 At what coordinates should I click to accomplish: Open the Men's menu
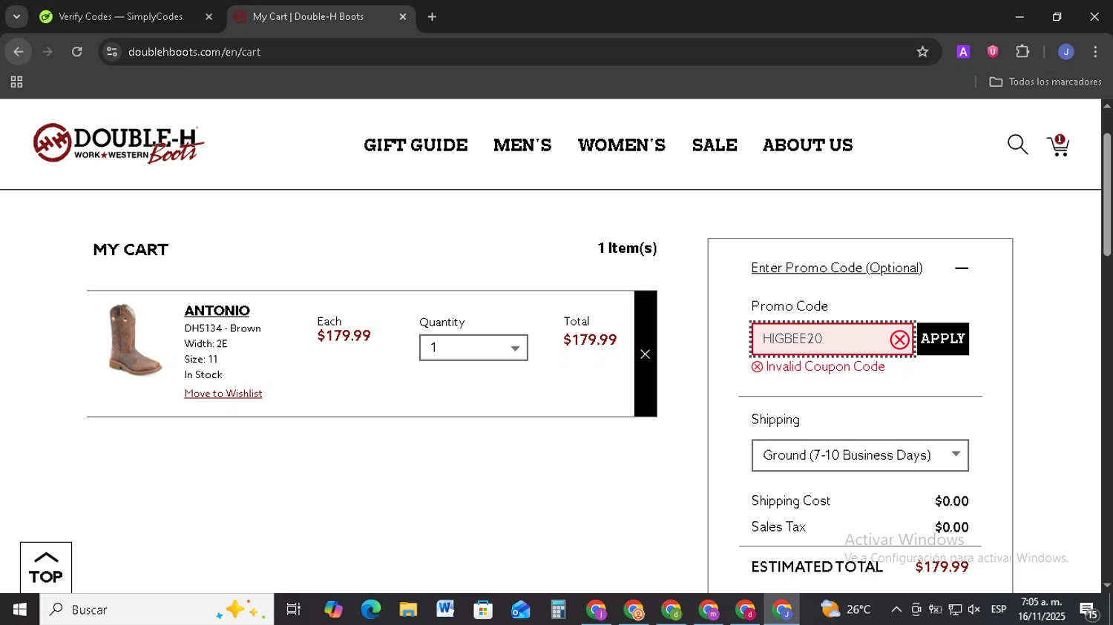[x=522, y=145]
